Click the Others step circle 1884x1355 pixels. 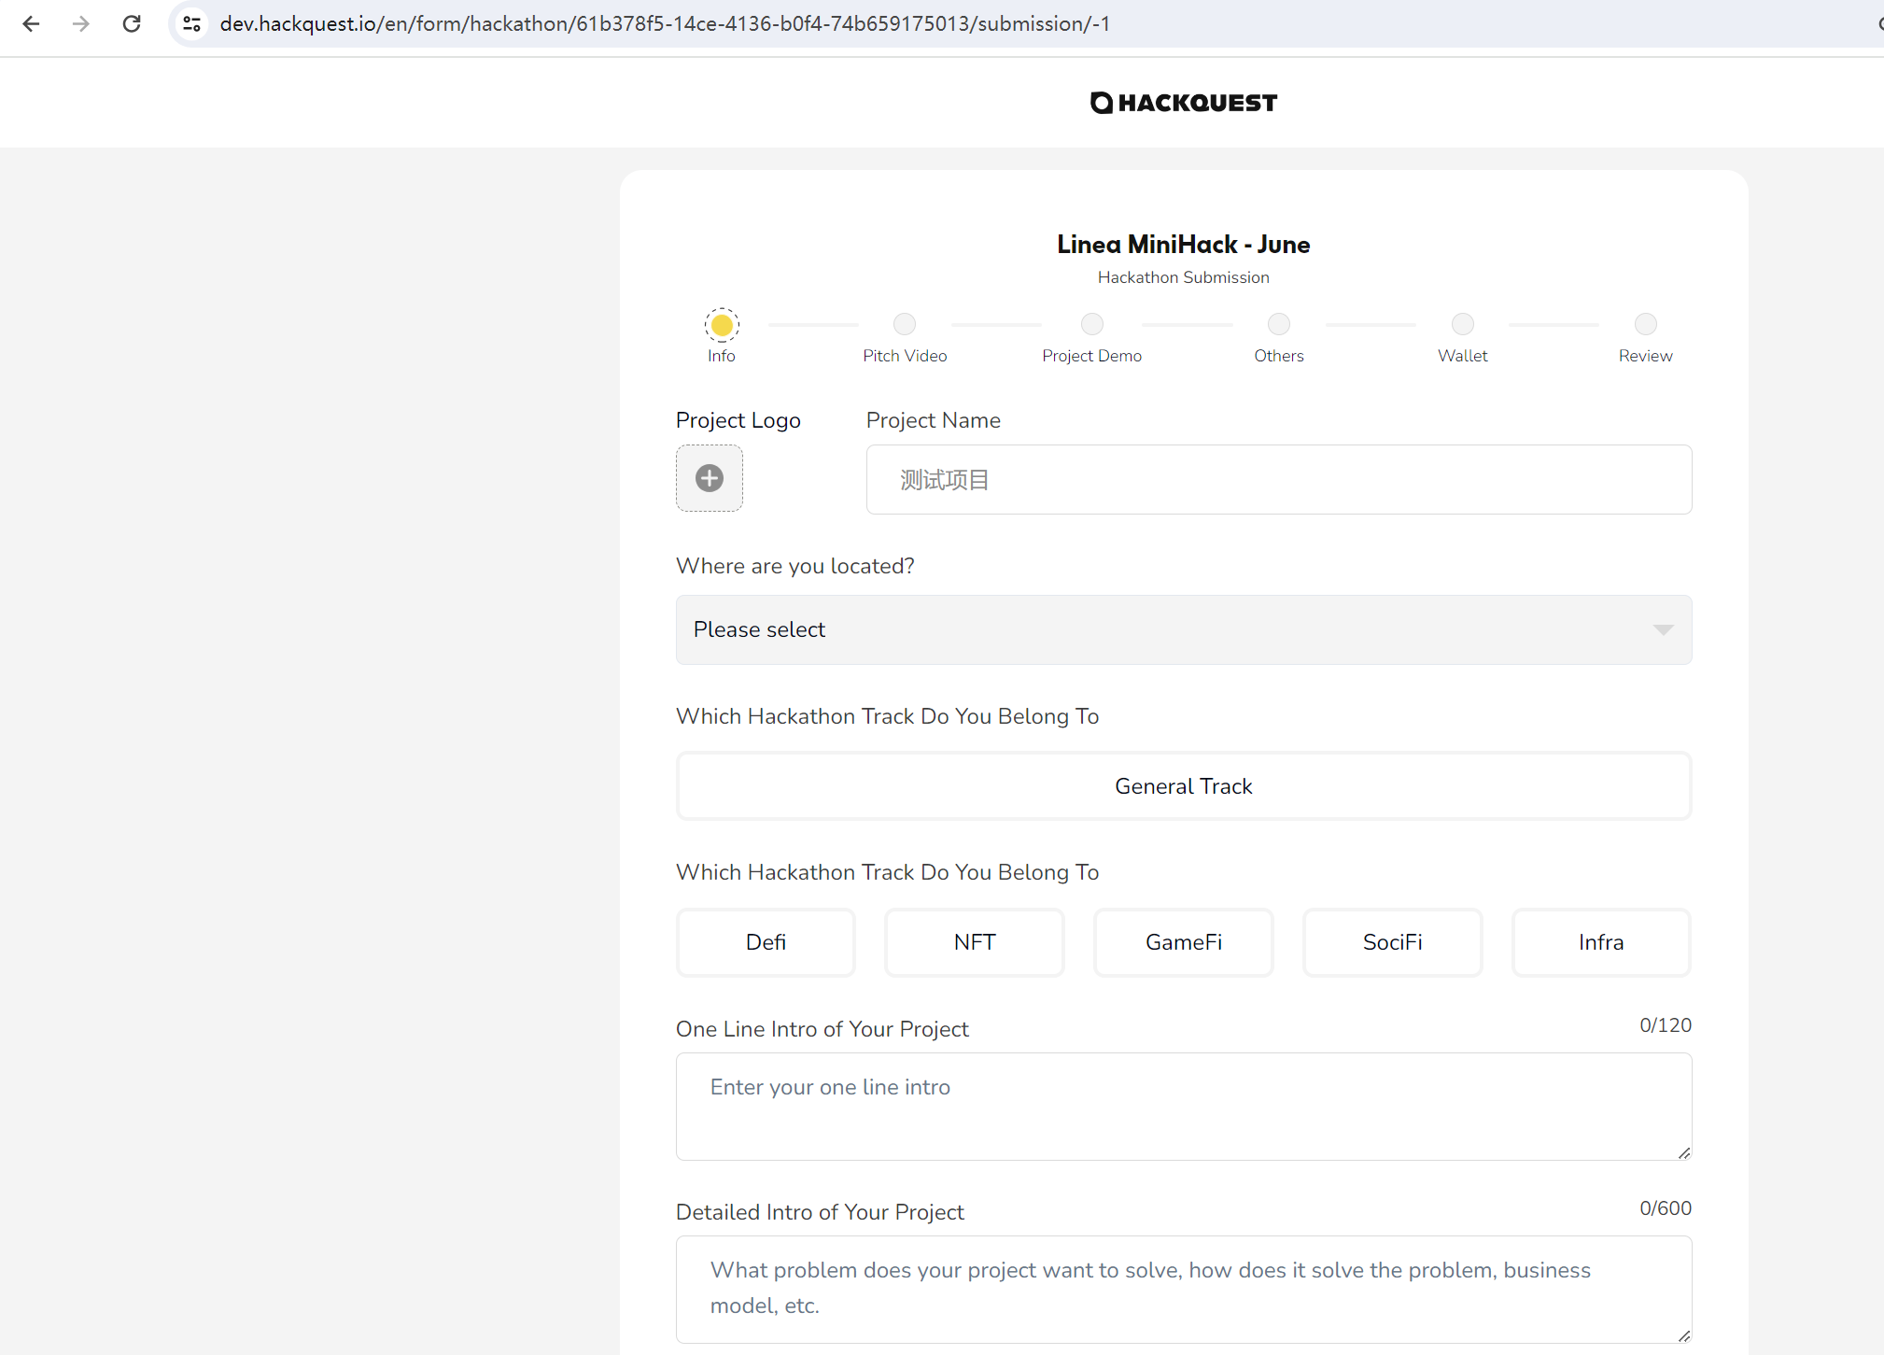[x=1279, y=324]
